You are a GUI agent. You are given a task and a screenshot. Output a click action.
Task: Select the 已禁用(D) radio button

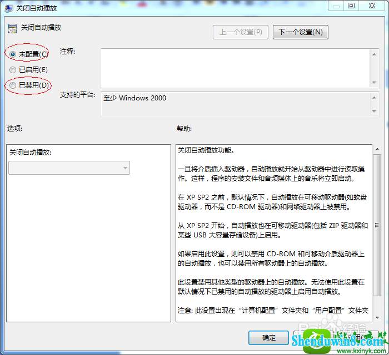click(13, 85)
